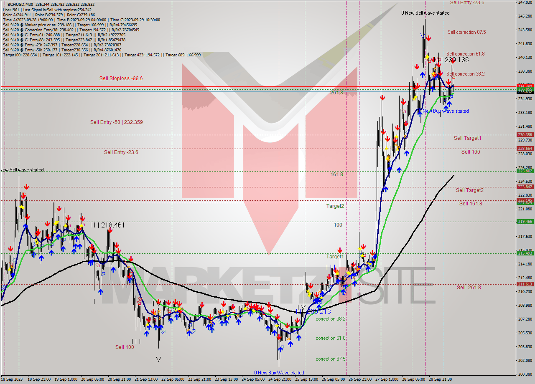Click the 243.580 price axis value
The height and width of the screenshot is (384, 535).
coord(525,30)
